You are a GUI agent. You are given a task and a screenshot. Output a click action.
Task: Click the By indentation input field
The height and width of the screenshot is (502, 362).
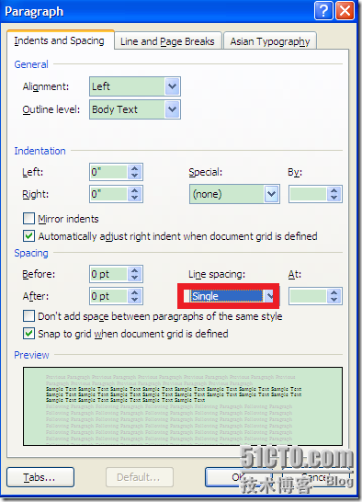(308, 194)
